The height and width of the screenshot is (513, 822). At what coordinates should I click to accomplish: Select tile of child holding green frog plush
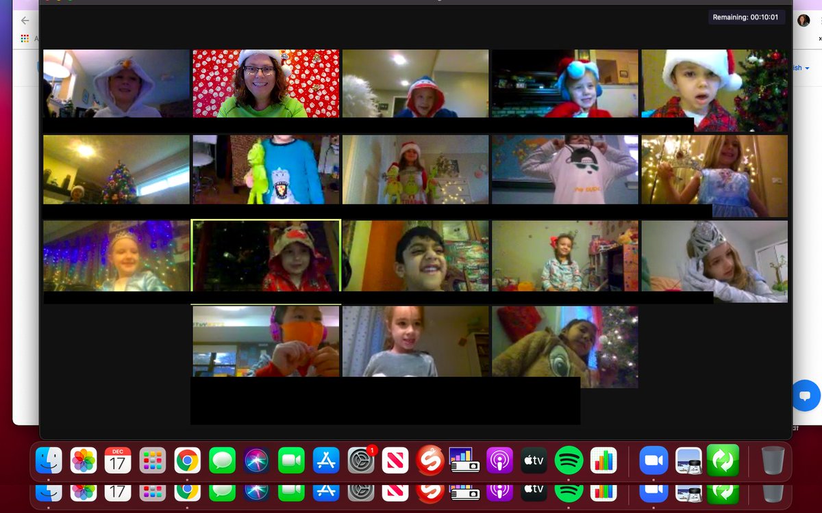coord(266,169)
